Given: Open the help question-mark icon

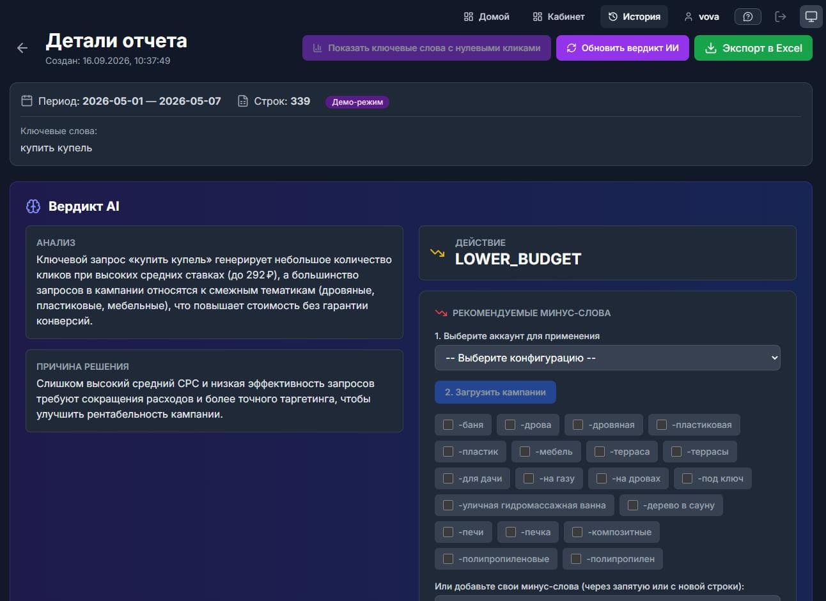Looking at the screenshot, I should [748, 17].
